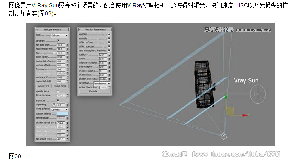
Task: Click the photon emit radius spinner arrows
Action: pos(109,79)
